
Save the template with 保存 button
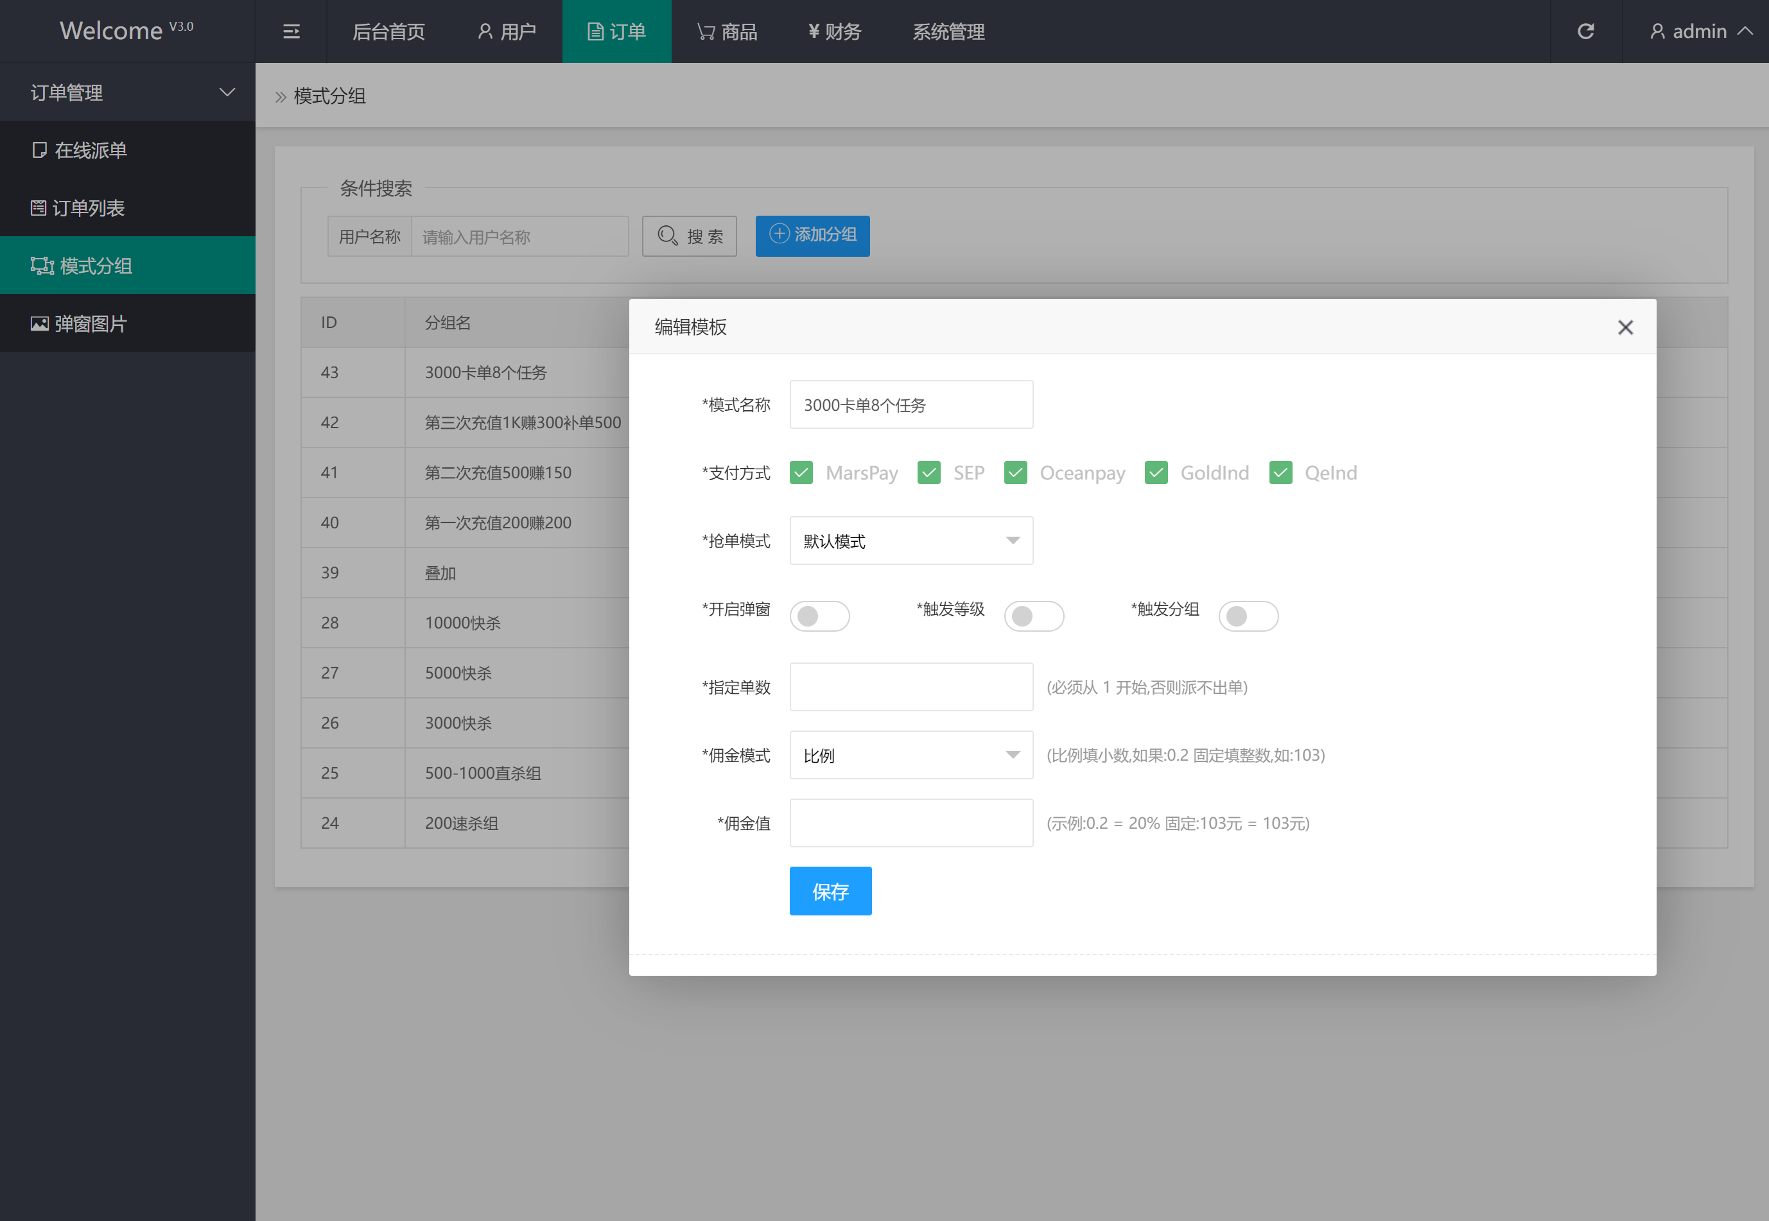pyautogui.click(x=830, y=890)
